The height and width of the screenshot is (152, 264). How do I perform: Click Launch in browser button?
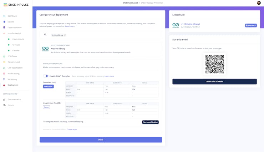214,81
